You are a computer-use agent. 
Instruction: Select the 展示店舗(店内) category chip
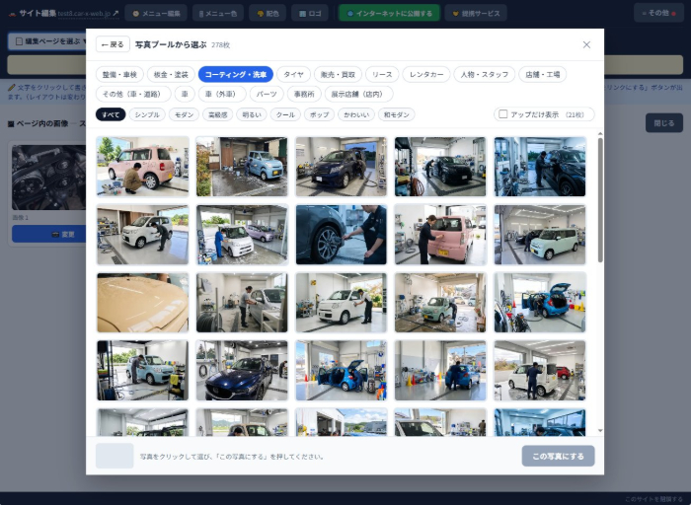tap(358, 94)
